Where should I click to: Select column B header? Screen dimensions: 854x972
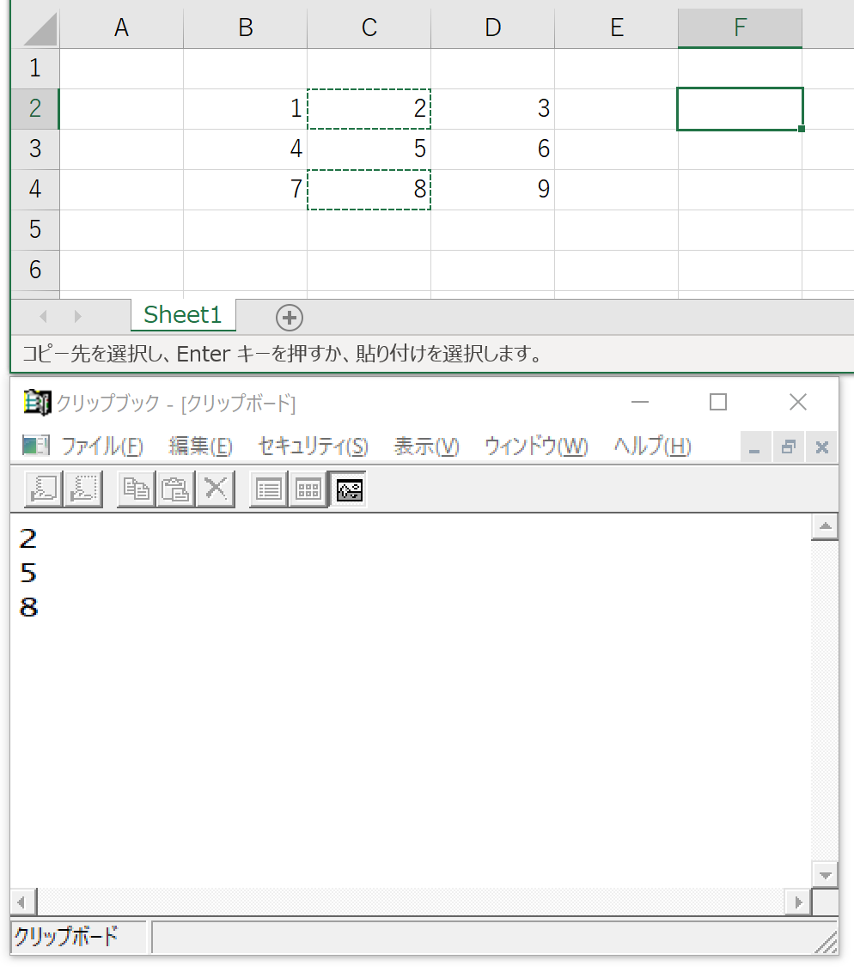tap(246, 27)
